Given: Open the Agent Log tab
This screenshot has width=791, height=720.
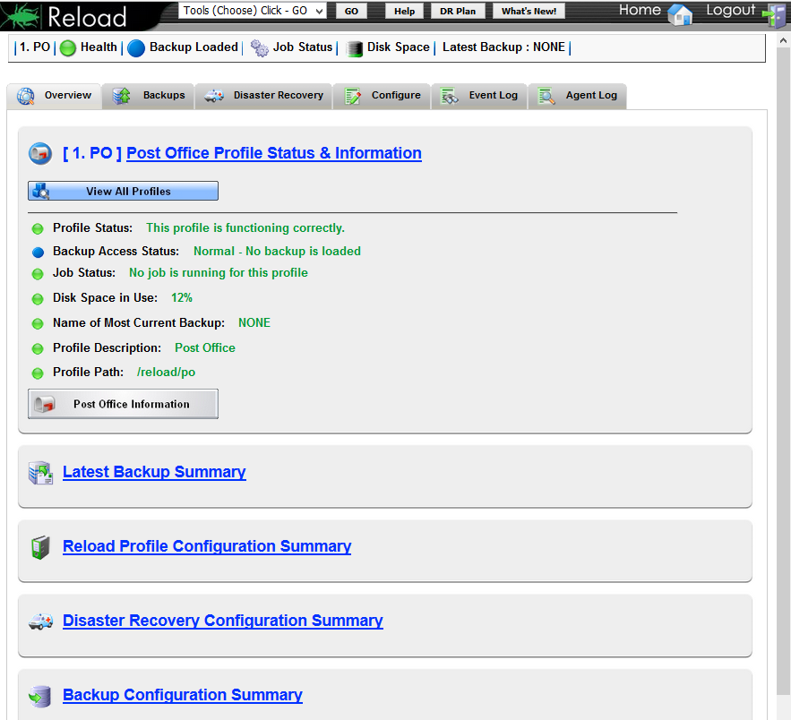Looking at the screenshot, I should (x=577, y=96).
